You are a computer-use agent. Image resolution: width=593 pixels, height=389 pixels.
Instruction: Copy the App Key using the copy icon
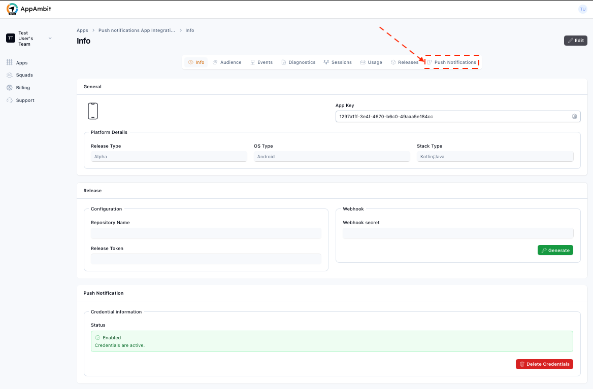pos(574,116)
